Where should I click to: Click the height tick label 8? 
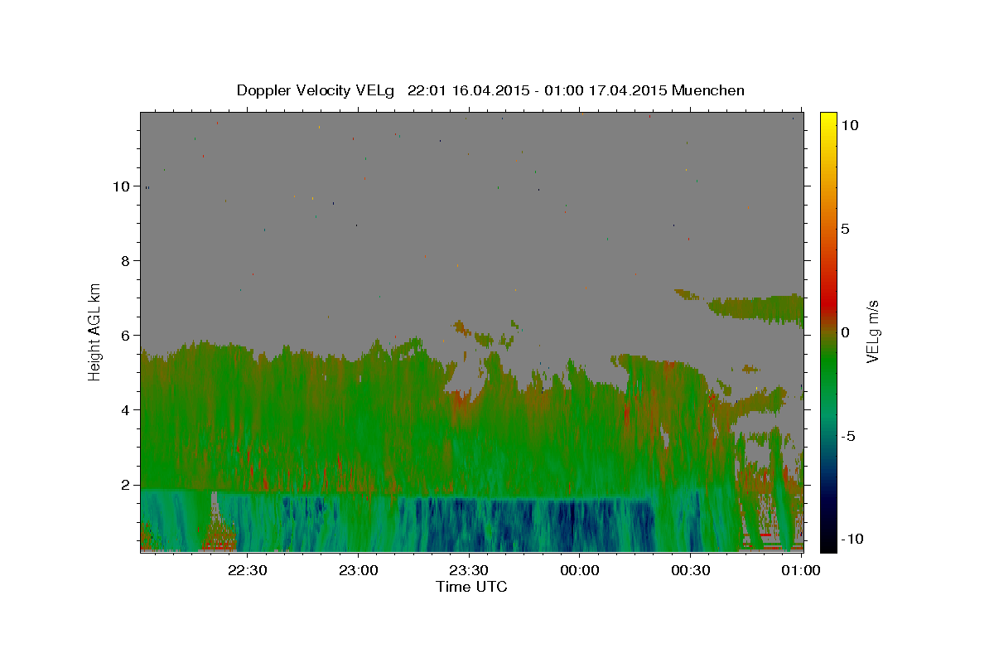126,261
